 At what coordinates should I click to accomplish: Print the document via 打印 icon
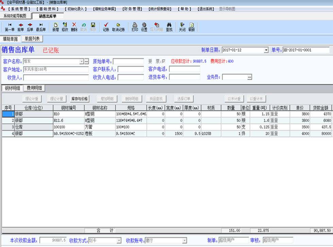135,27
